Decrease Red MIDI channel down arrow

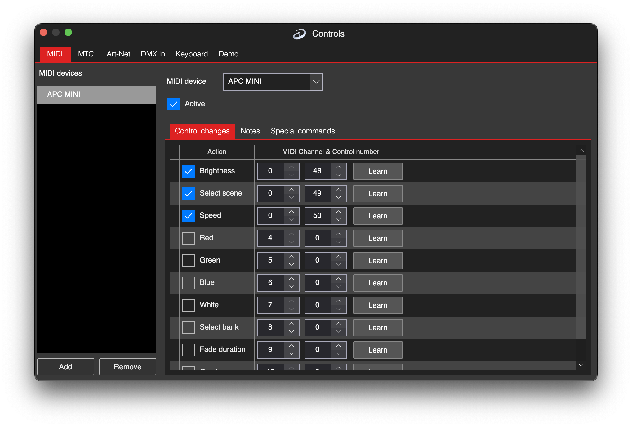(x=292, y=242)
